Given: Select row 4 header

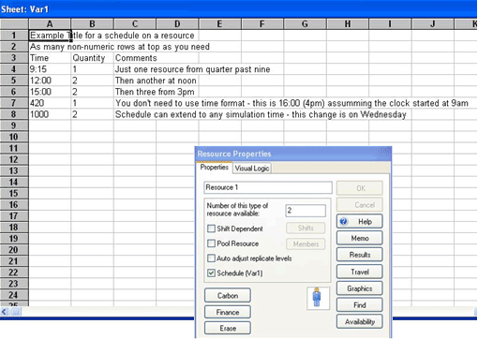Looking at the screenshot, I should pyautogui.click(x=14, y=69).
